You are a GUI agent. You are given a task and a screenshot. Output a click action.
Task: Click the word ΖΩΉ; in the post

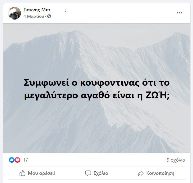(157, 95)
